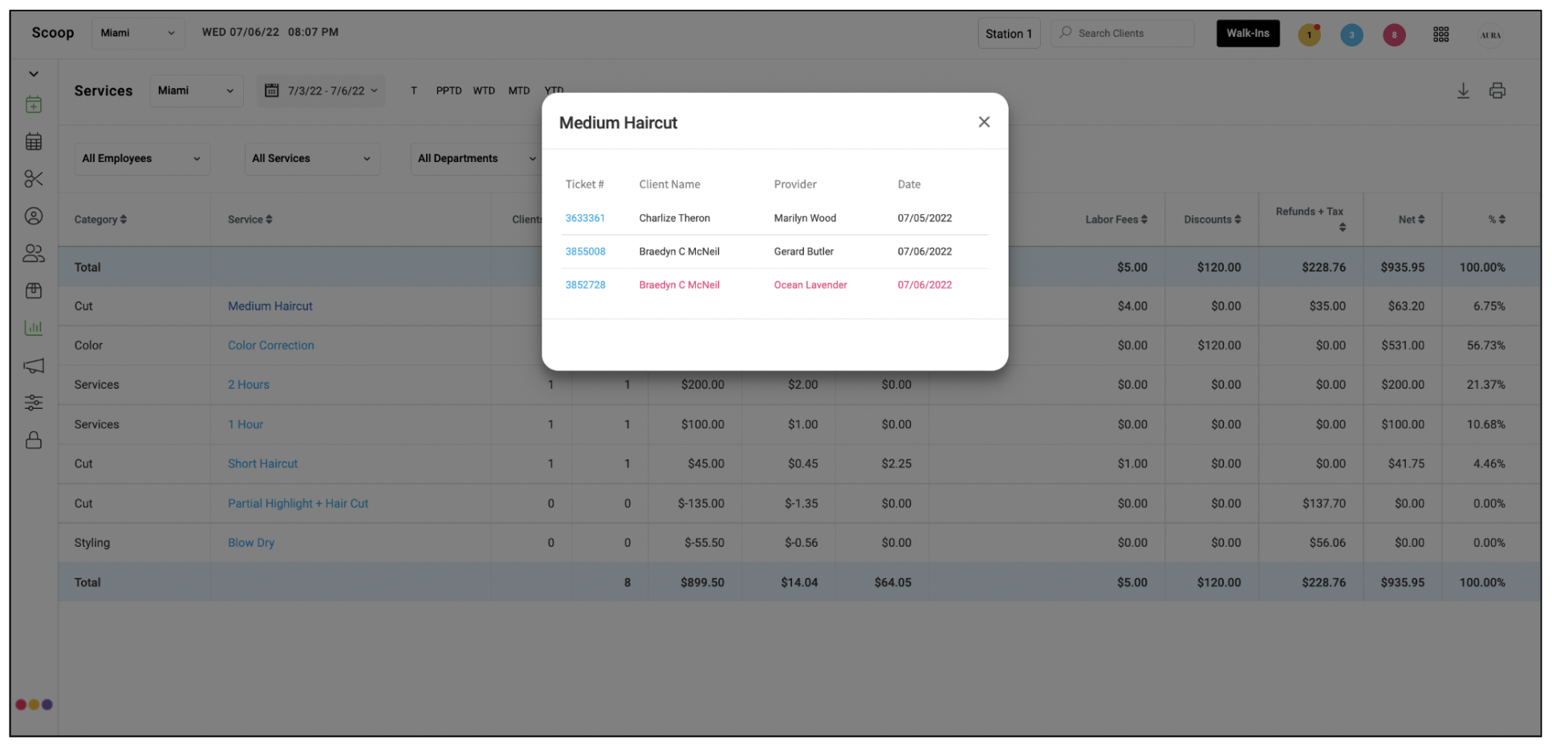Open the calendar grid icon in sidebar

tap(34, 142)
